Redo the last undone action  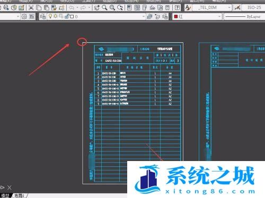point(83,7)
